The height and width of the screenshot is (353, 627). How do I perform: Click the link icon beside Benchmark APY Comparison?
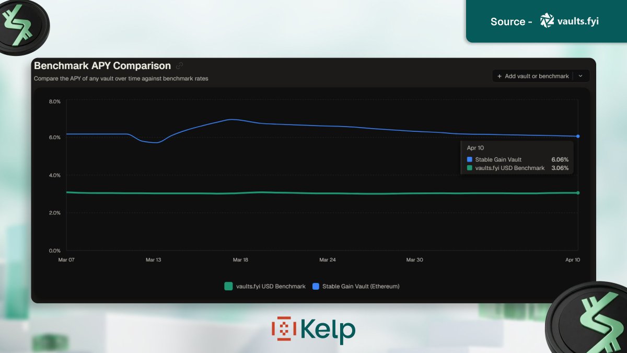(x=180, y=66)
